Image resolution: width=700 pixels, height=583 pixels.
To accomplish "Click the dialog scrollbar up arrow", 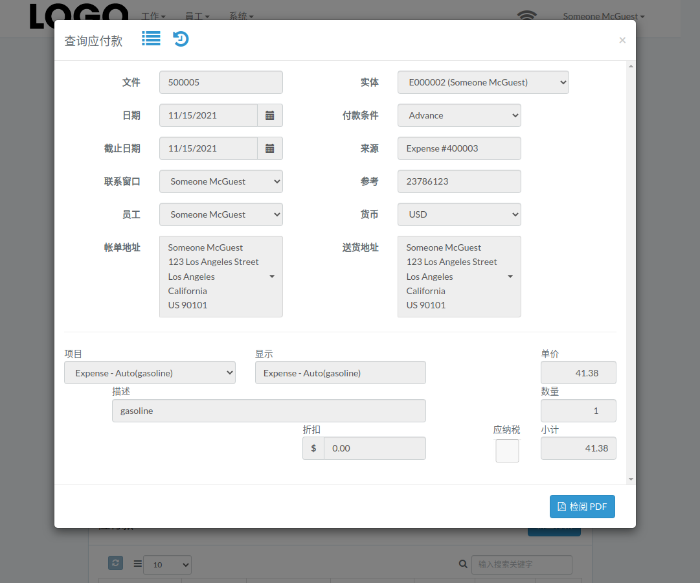I will 631,66.
